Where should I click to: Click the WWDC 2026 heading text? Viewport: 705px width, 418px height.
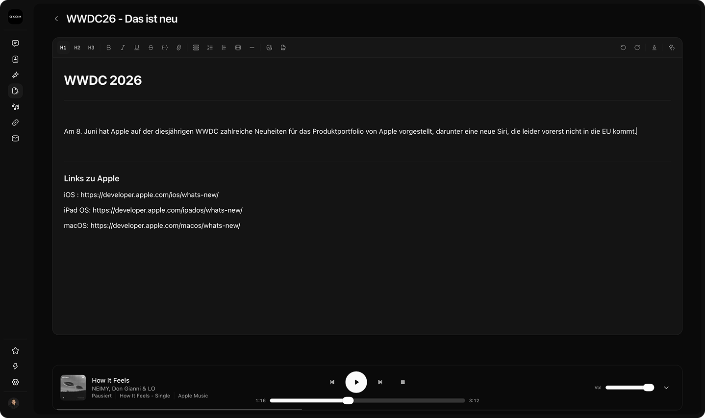pos(103,80)
